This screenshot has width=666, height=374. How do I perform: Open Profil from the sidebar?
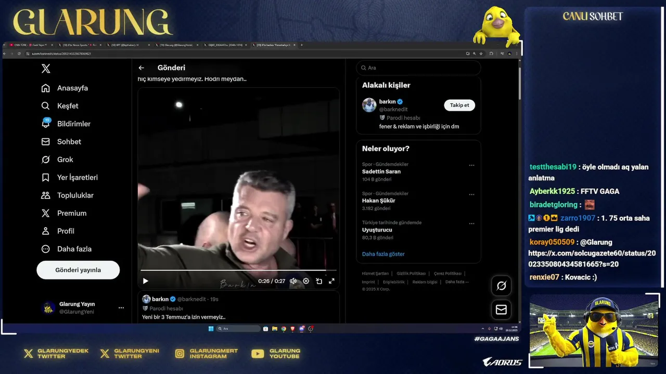[x=58, y=231]
